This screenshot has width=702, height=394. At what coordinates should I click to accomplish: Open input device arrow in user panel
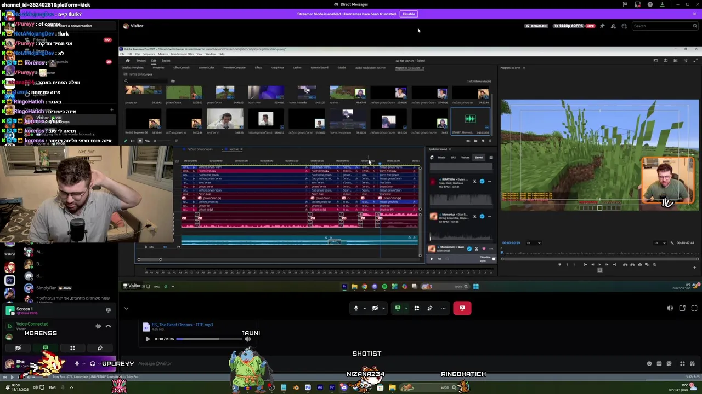point(84,364)
